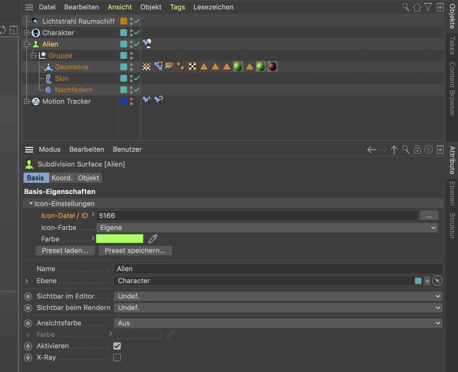Click the home icon in Object Manager
The image size is (458, 372).
pos(417,7)
